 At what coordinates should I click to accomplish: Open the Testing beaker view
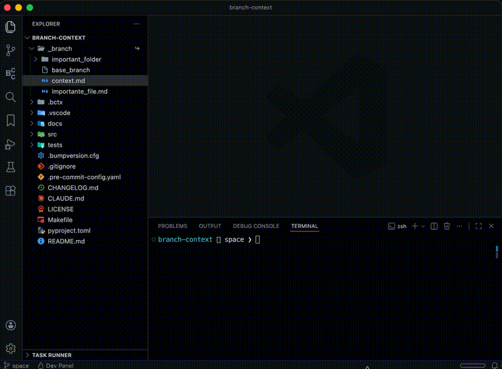[11, 167]
